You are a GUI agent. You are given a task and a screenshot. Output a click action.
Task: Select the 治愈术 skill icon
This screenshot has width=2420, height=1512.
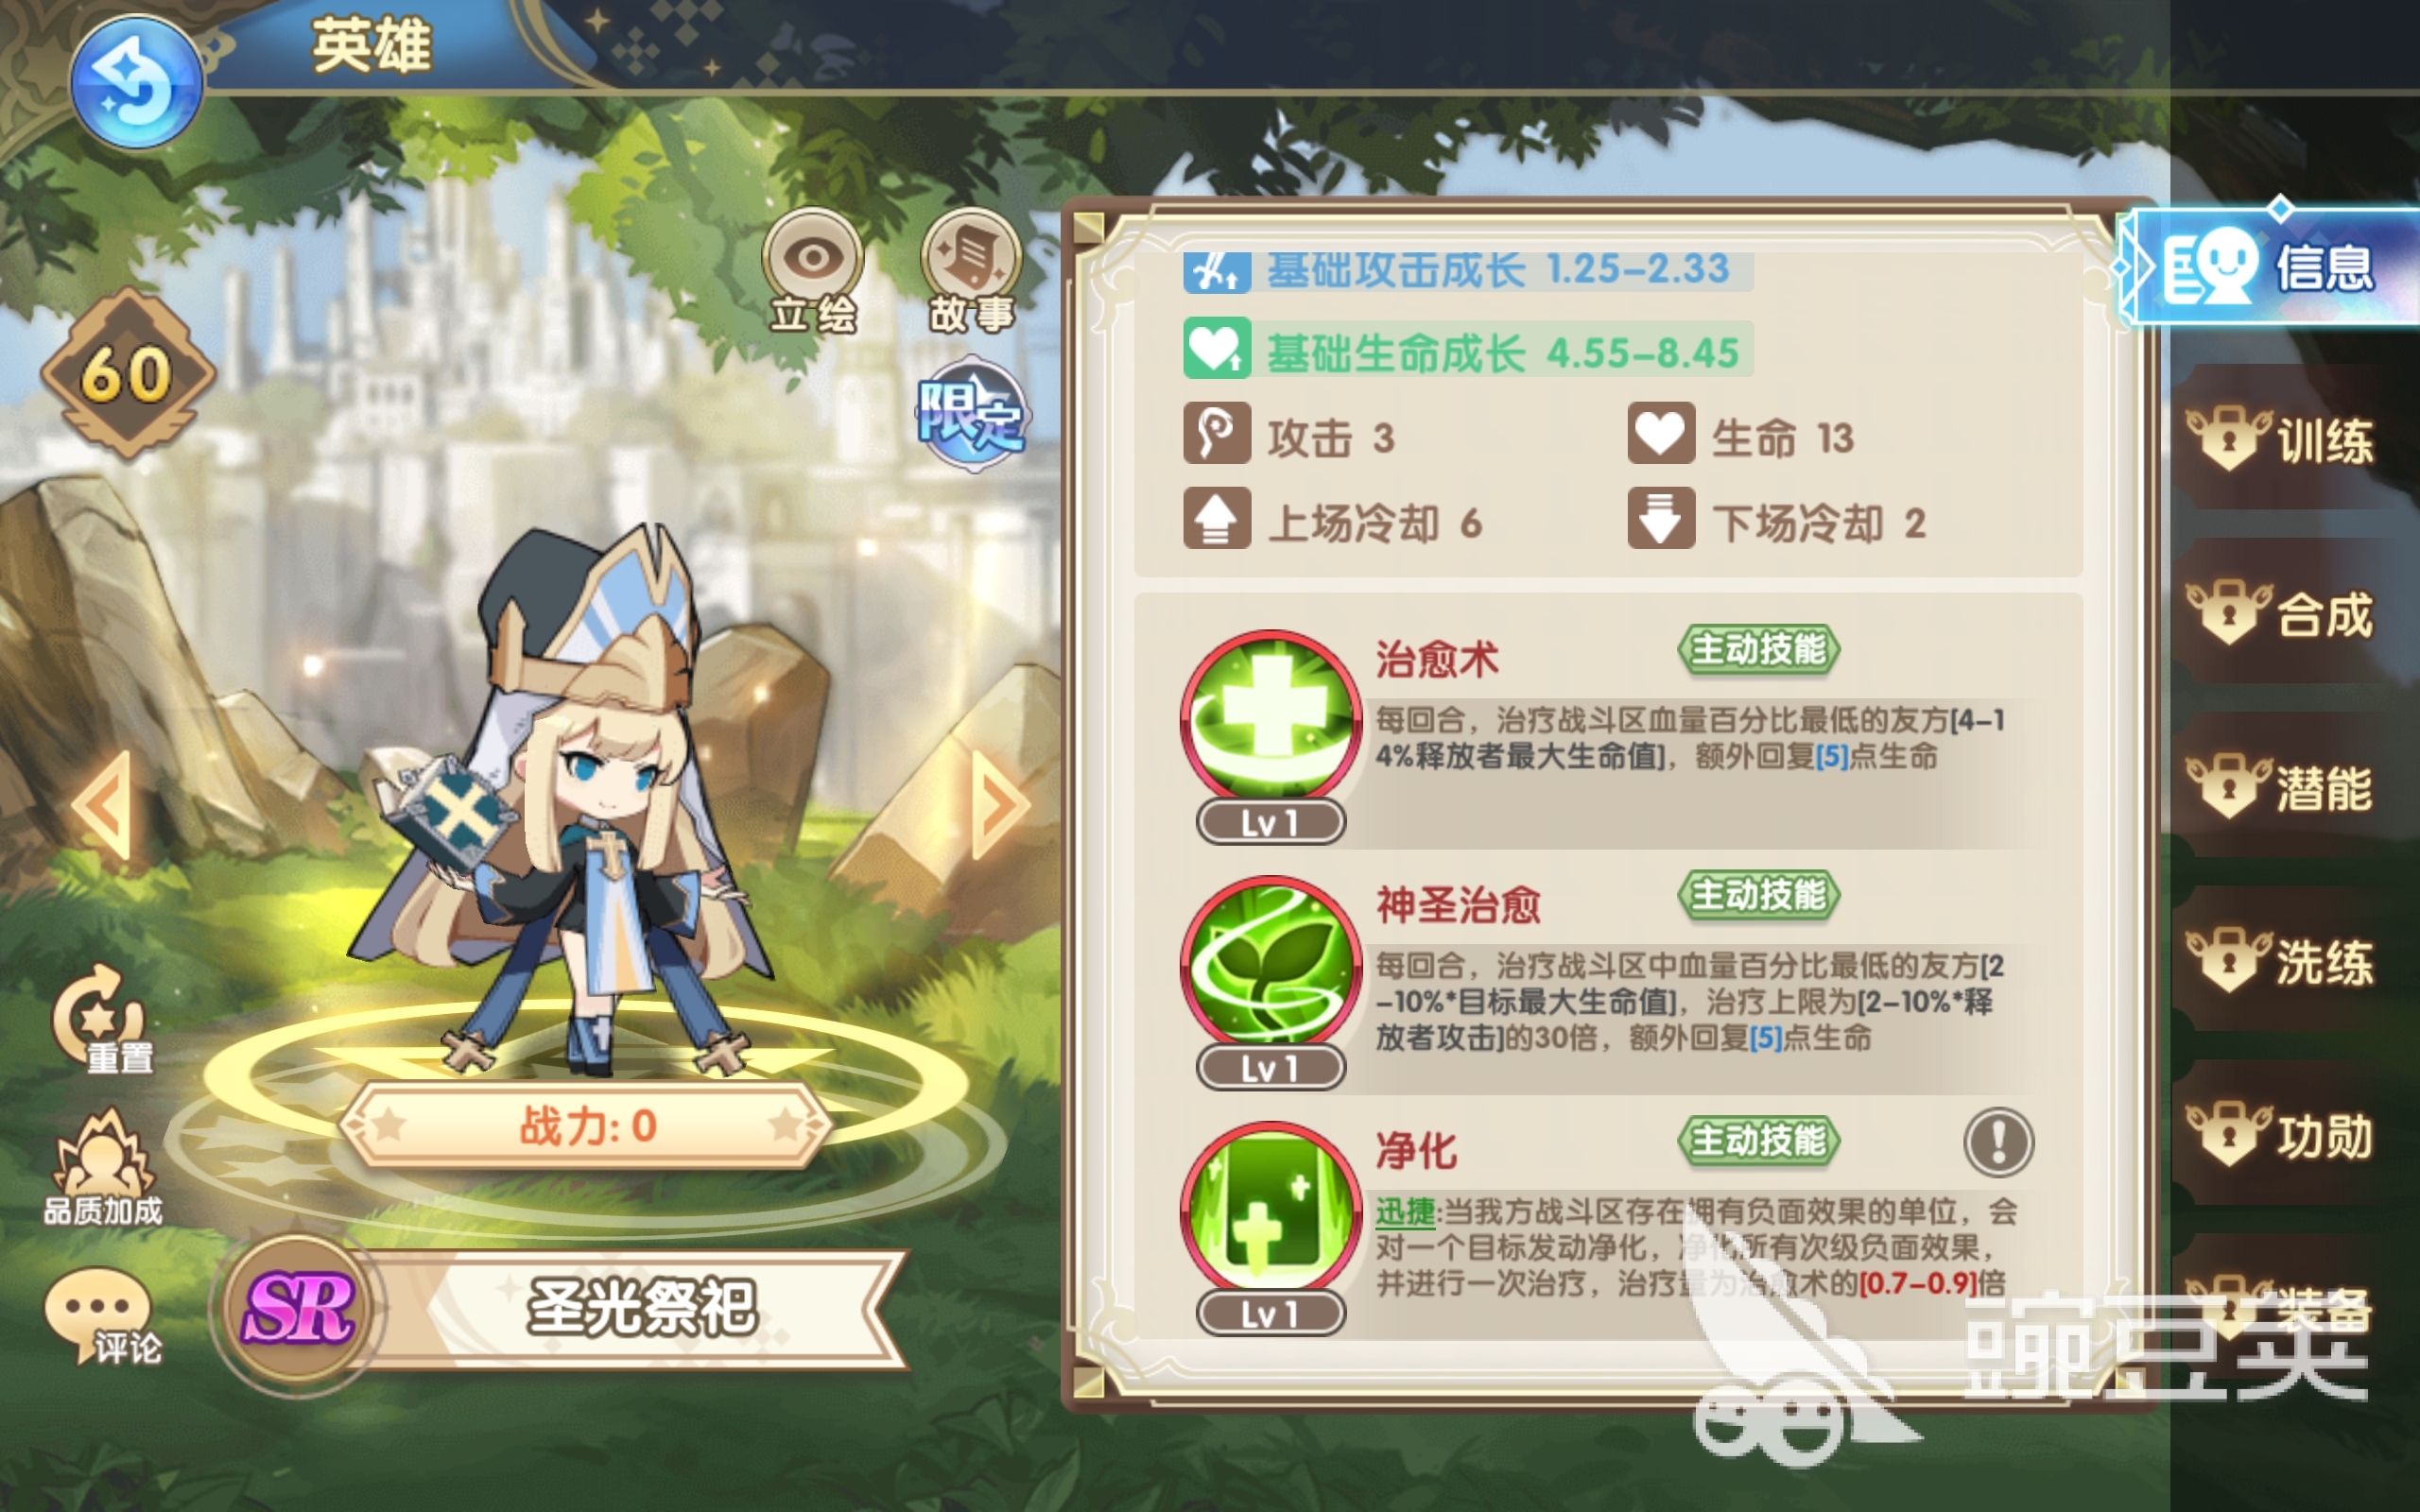tap(1270, 720)
